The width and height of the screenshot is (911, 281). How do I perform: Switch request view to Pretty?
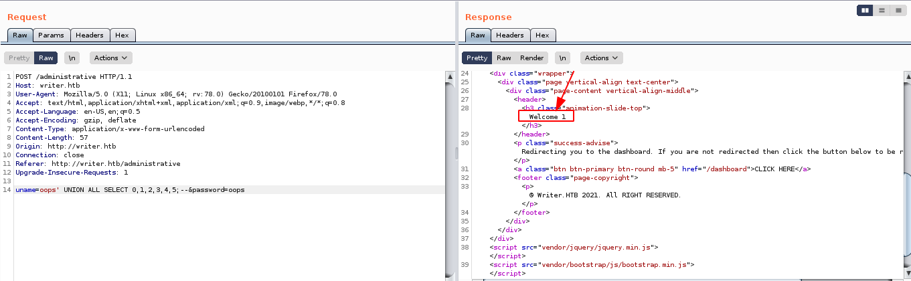point(19,58)
